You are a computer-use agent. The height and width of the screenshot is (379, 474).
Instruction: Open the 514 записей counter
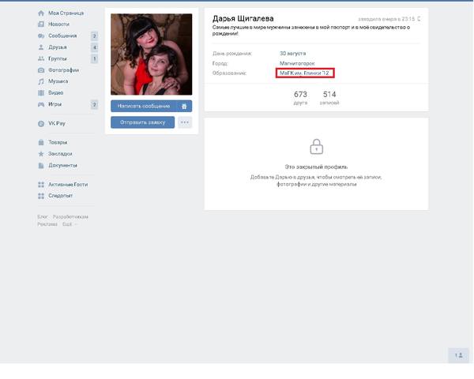329,98
